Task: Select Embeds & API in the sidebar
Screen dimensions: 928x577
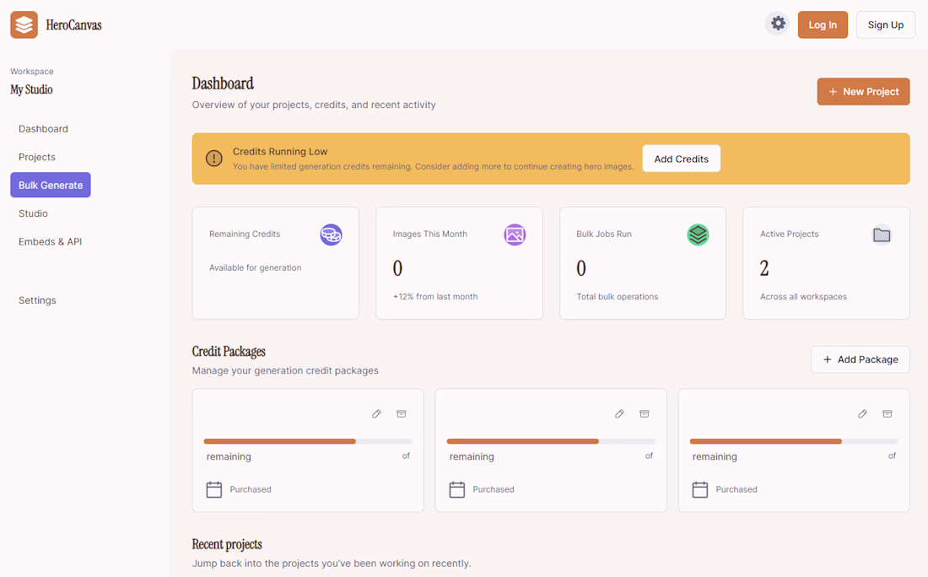Action: [x=51, y=241]
